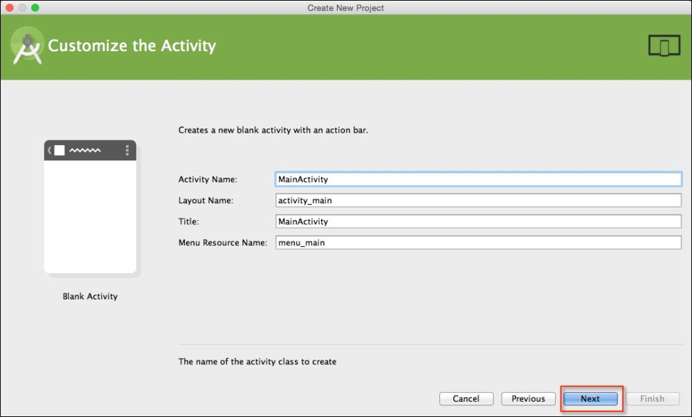Click the back chevron in preview action bar
Screen dimensions: 692x417
coord(49,151)
